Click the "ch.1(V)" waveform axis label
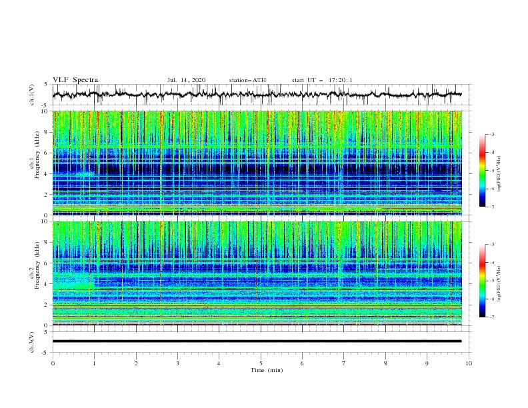 click(x=32, y=95)
